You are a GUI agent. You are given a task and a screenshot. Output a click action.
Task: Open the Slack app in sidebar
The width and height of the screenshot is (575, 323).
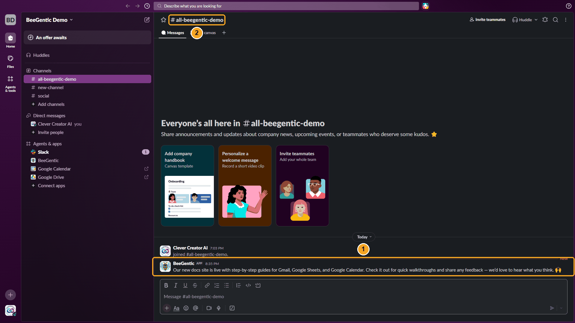click(87, 152)
